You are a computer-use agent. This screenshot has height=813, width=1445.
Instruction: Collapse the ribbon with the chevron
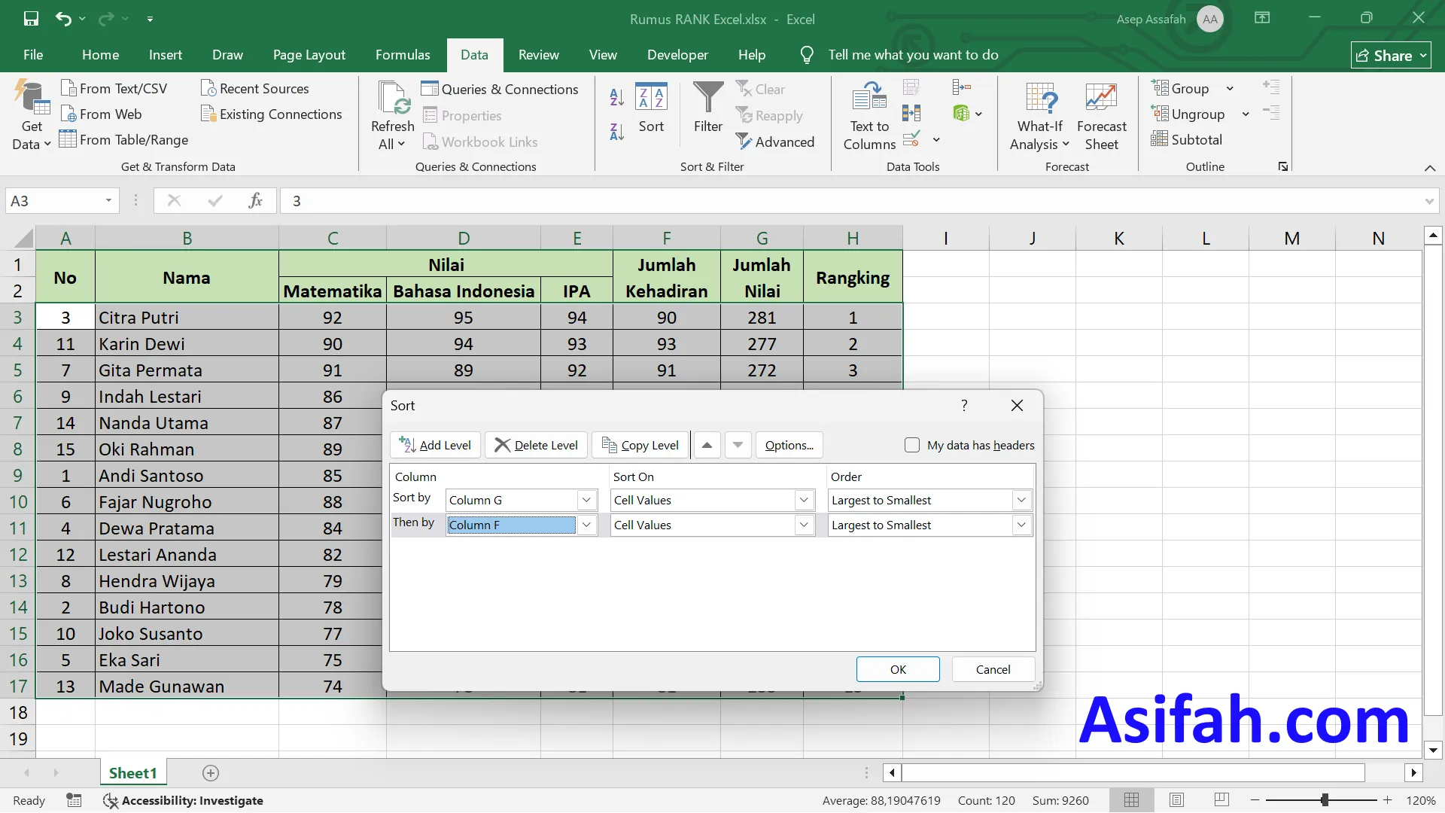coord(1430,167)
